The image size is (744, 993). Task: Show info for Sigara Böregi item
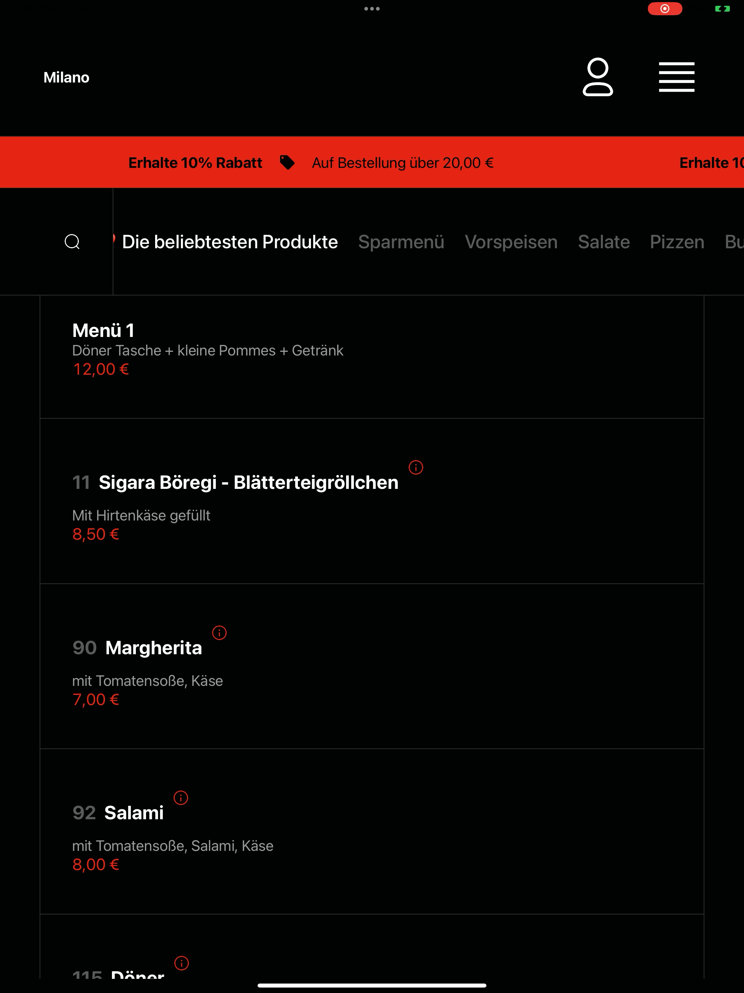416,467
